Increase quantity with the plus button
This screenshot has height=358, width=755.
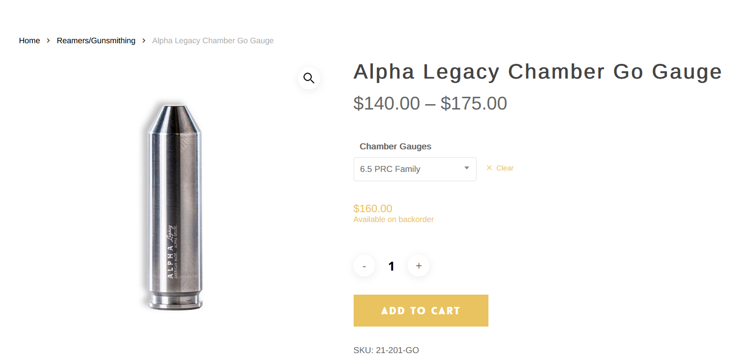[x=419, y=266]
